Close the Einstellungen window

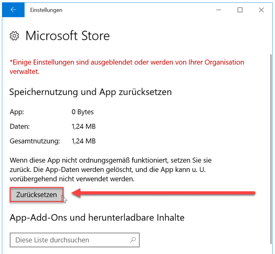point(261,10)
